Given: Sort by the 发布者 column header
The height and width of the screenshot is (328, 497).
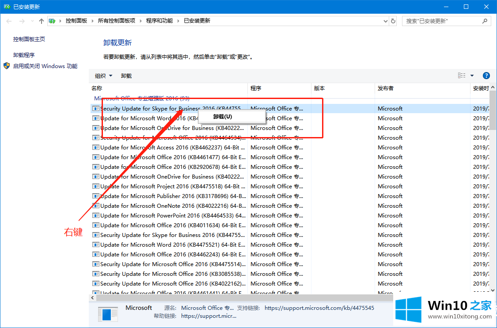Looking at the screenshot, I should click(422, 88).
